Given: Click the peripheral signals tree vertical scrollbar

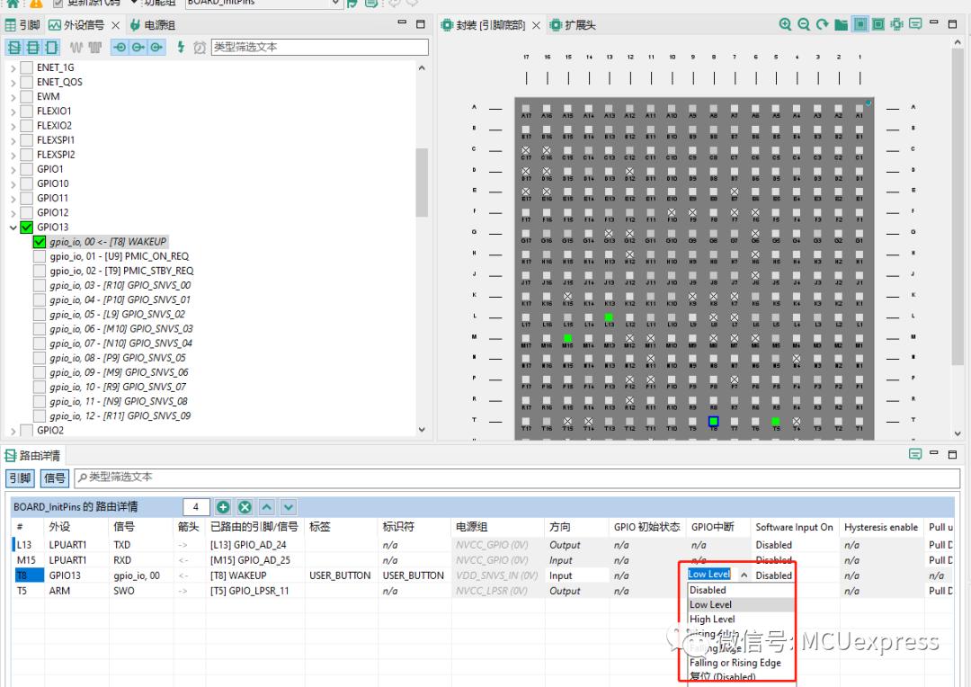Looking at the screenshot, I should (x=422, y=183).
